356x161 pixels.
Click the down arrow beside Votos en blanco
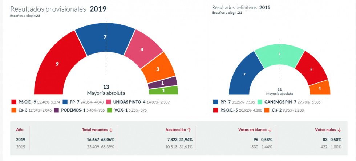coord(270,130)
